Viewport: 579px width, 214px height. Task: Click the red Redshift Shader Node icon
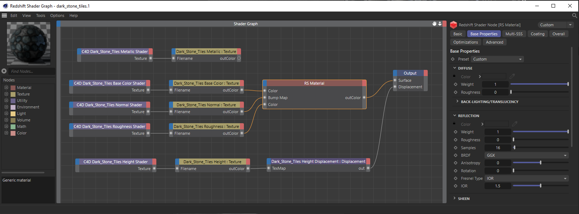pos(453,25)
